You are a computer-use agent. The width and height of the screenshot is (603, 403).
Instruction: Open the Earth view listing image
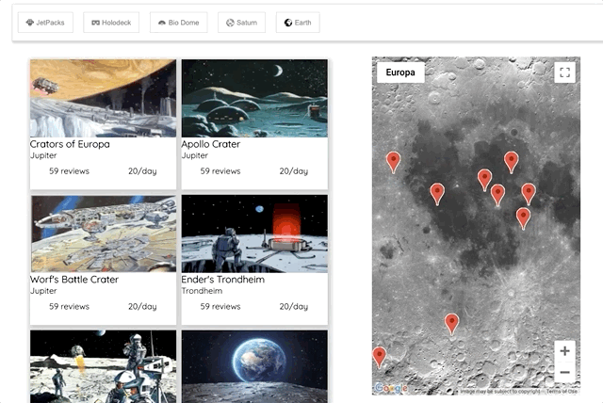click(254, 366)
